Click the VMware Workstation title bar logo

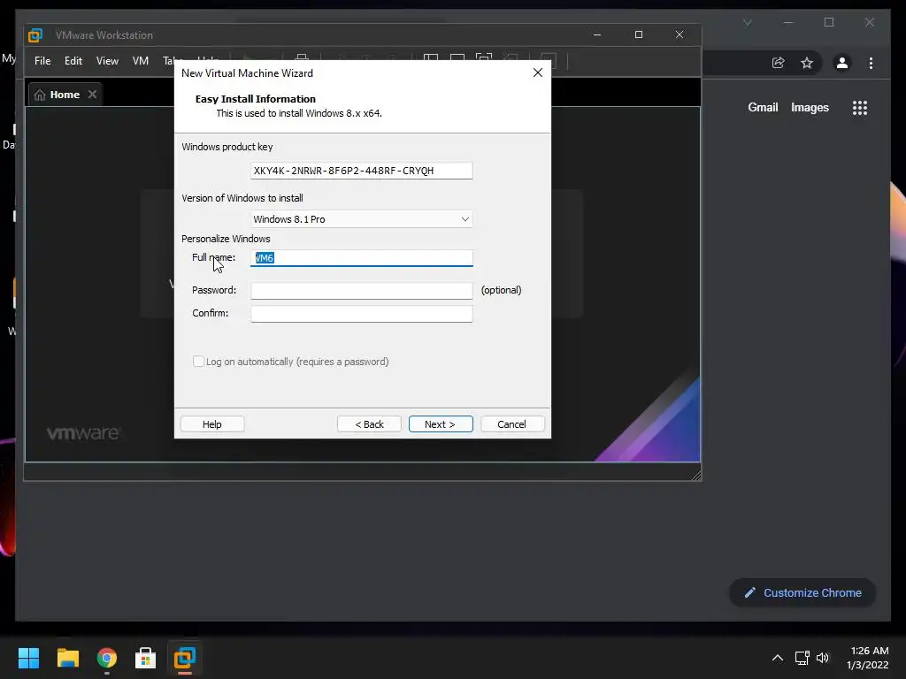pyautogui.click(x=35, y=35)
